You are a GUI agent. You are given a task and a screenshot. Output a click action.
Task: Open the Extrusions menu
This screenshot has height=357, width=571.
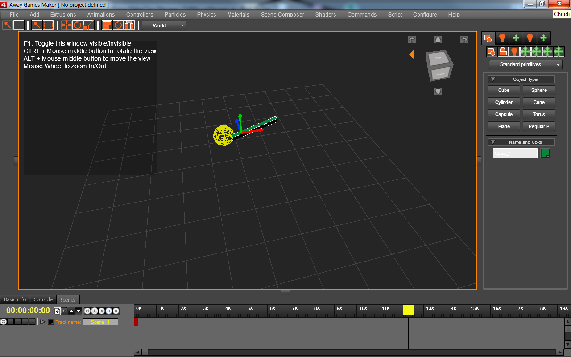pos(63,15)
